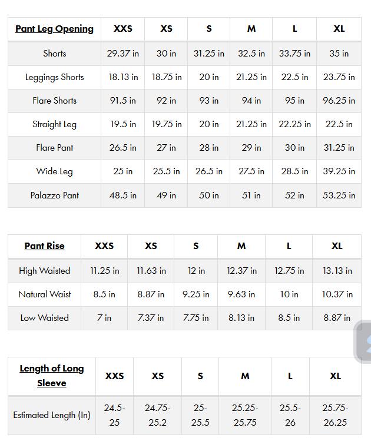Click the floating gray widget icon at the right edge
371x441 pixels.
363,341
